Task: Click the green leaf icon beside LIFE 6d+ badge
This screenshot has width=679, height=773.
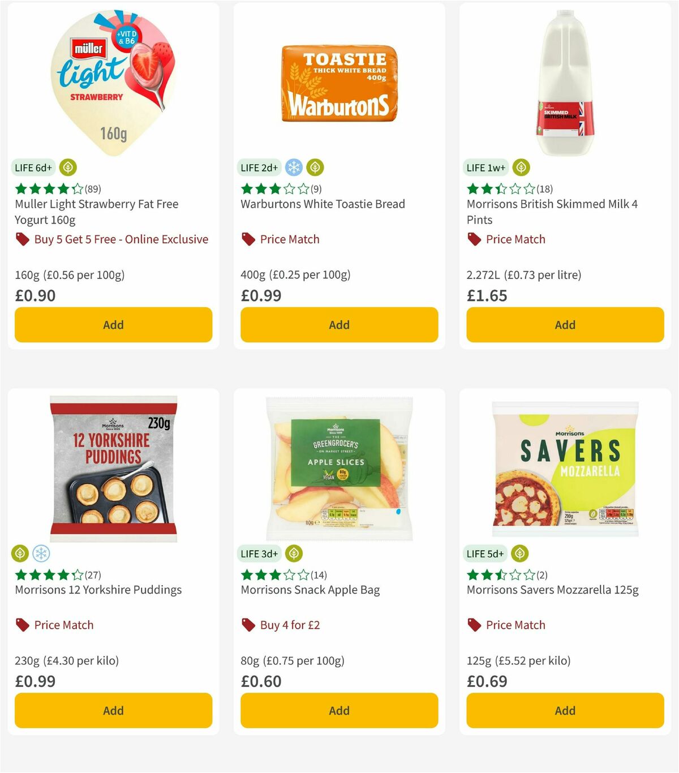Action: coord(68,168)
